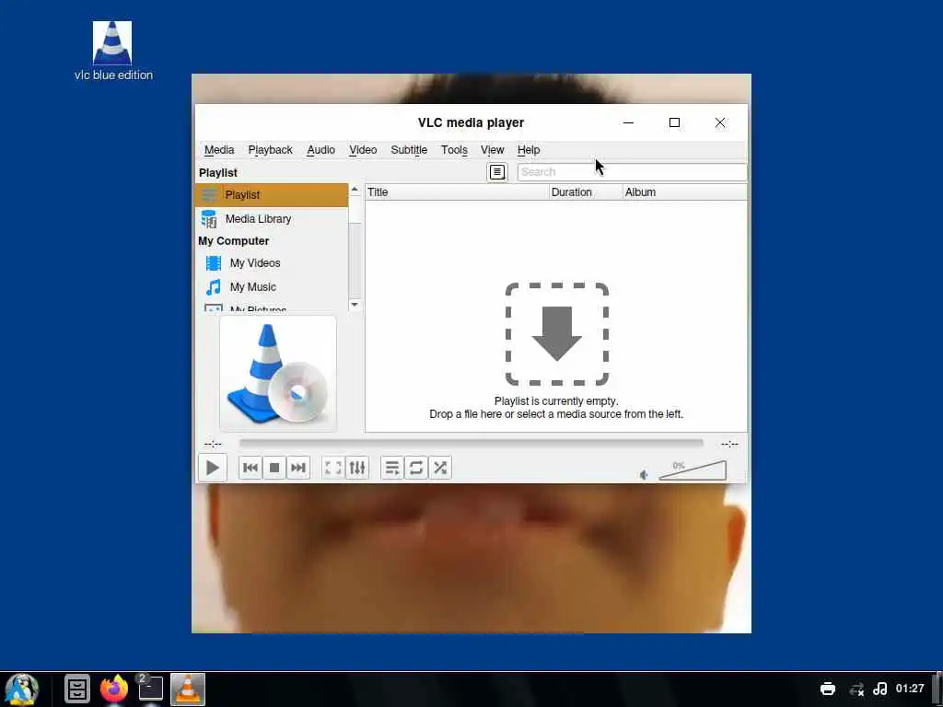Skip to next media track
This screenshot has width=943, height=707.
tap(298, 468)
